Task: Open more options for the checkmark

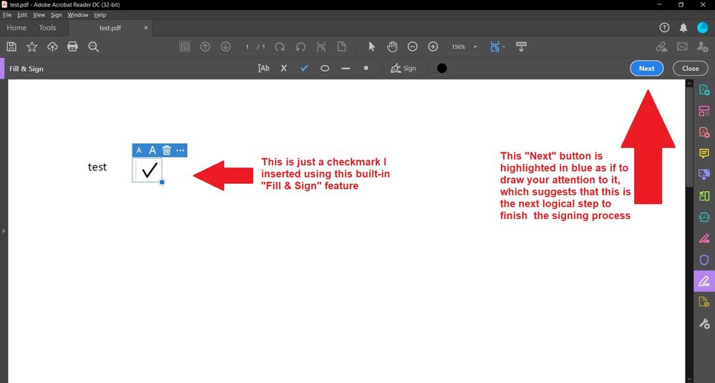Action: point(180,150)
